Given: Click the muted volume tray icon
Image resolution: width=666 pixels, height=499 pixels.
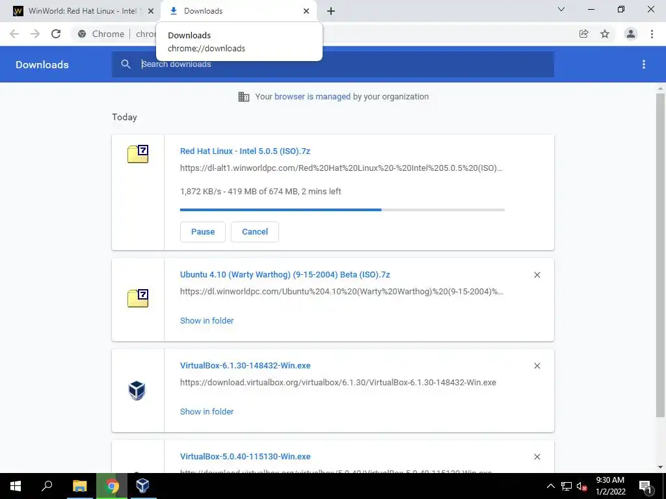Looking at the screenshot, I should [582, 486].
